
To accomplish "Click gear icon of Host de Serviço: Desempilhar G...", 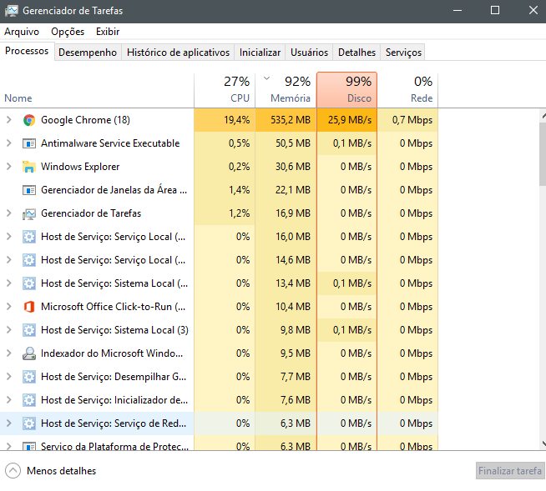I will [x=29, y=377].
